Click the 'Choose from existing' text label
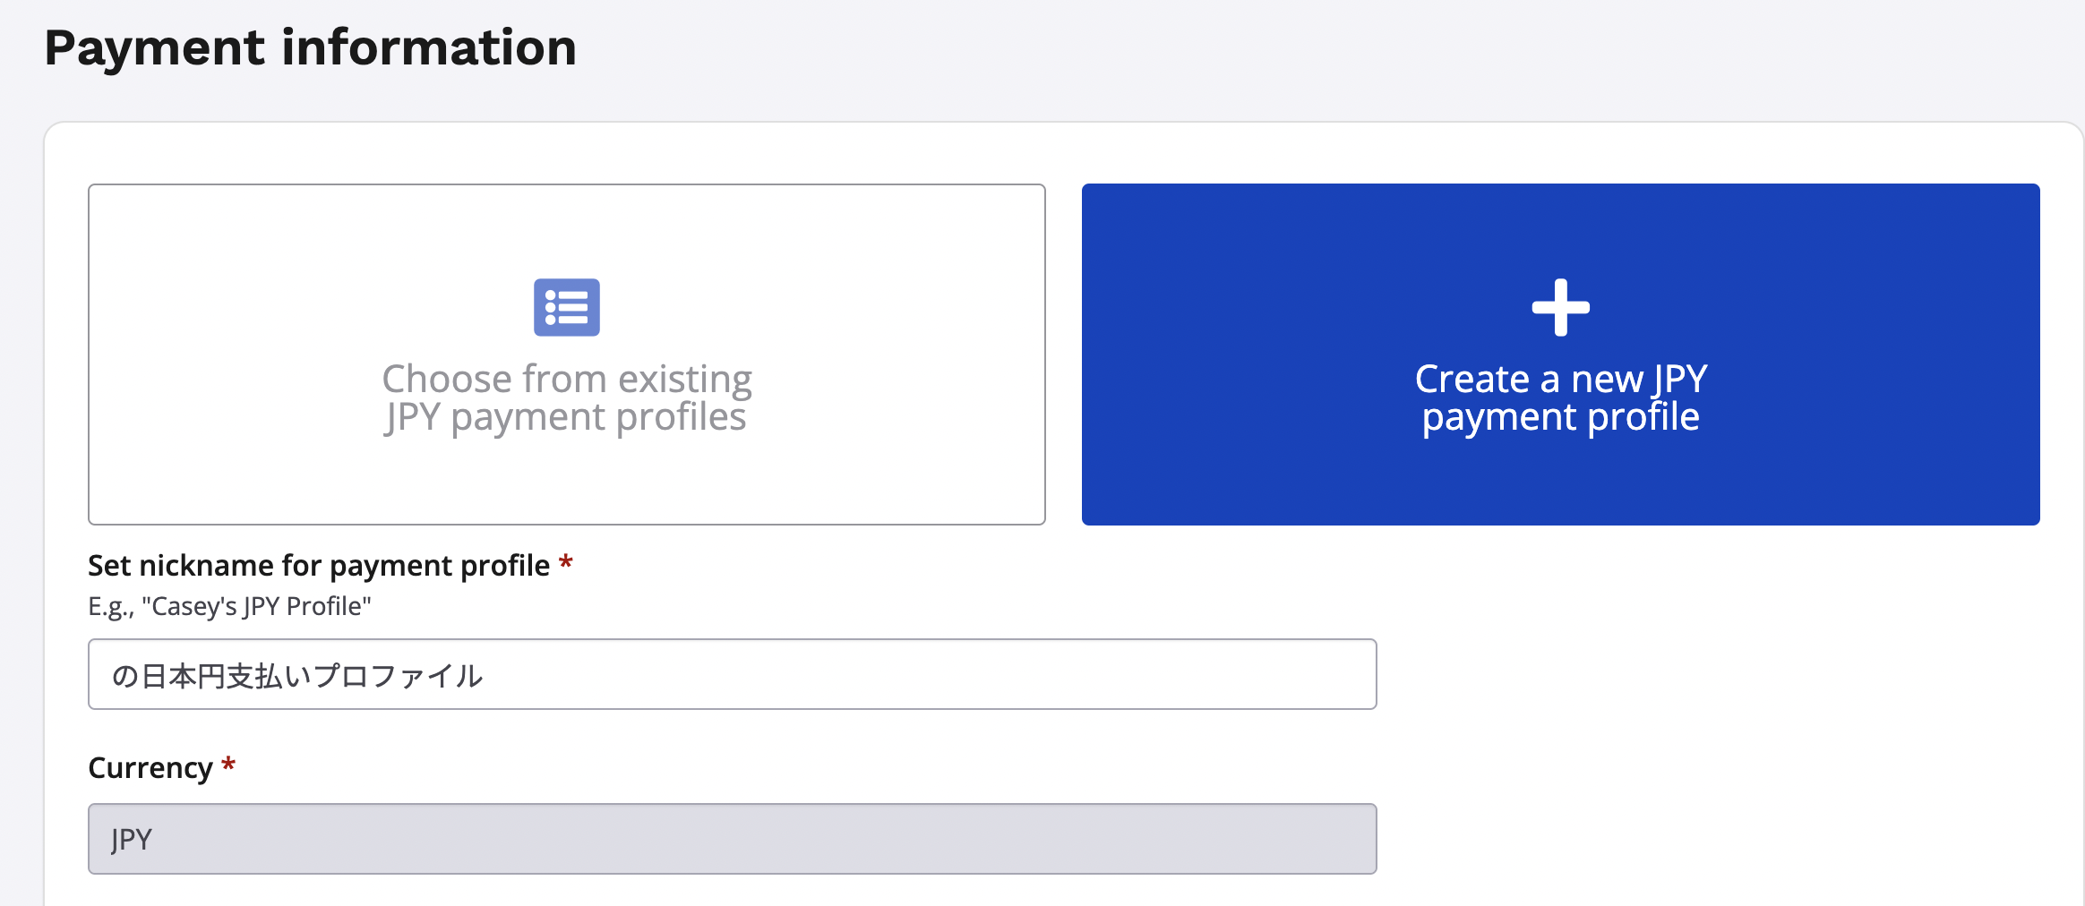Image resolution: width=2085 pixels, height=906 pixels. click(566, 379)
